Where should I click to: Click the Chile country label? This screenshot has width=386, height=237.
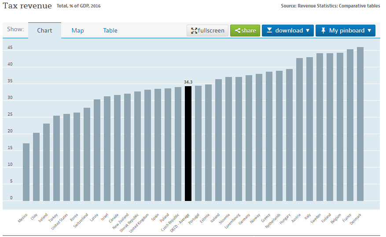click(x=34, y=218)
